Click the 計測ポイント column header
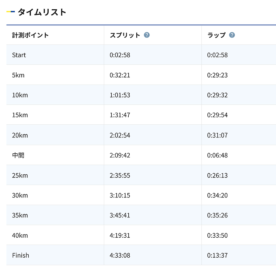Screen dimensions: 276x267 coord(30,35)
